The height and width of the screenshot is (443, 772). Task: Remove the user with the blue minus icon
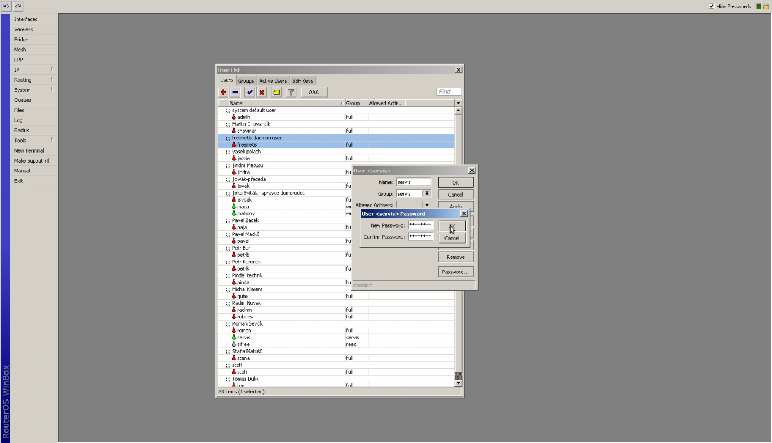click(x=235, y=92)
